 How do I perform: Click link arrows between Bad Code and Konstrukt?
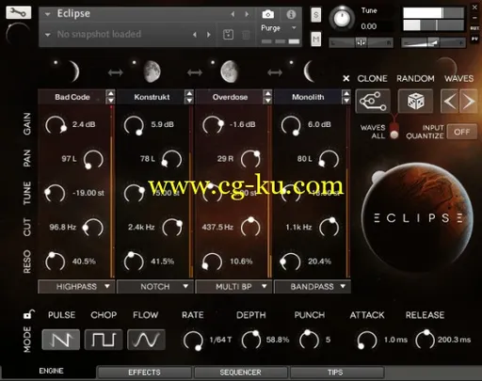(116, 72)
